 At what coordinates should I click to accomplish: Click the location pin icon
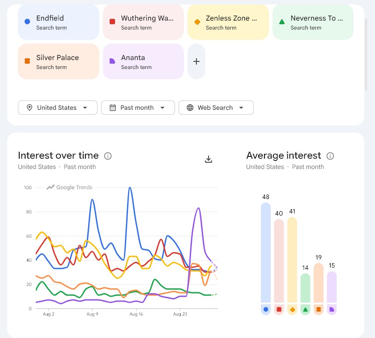click(x=30, y=108)
